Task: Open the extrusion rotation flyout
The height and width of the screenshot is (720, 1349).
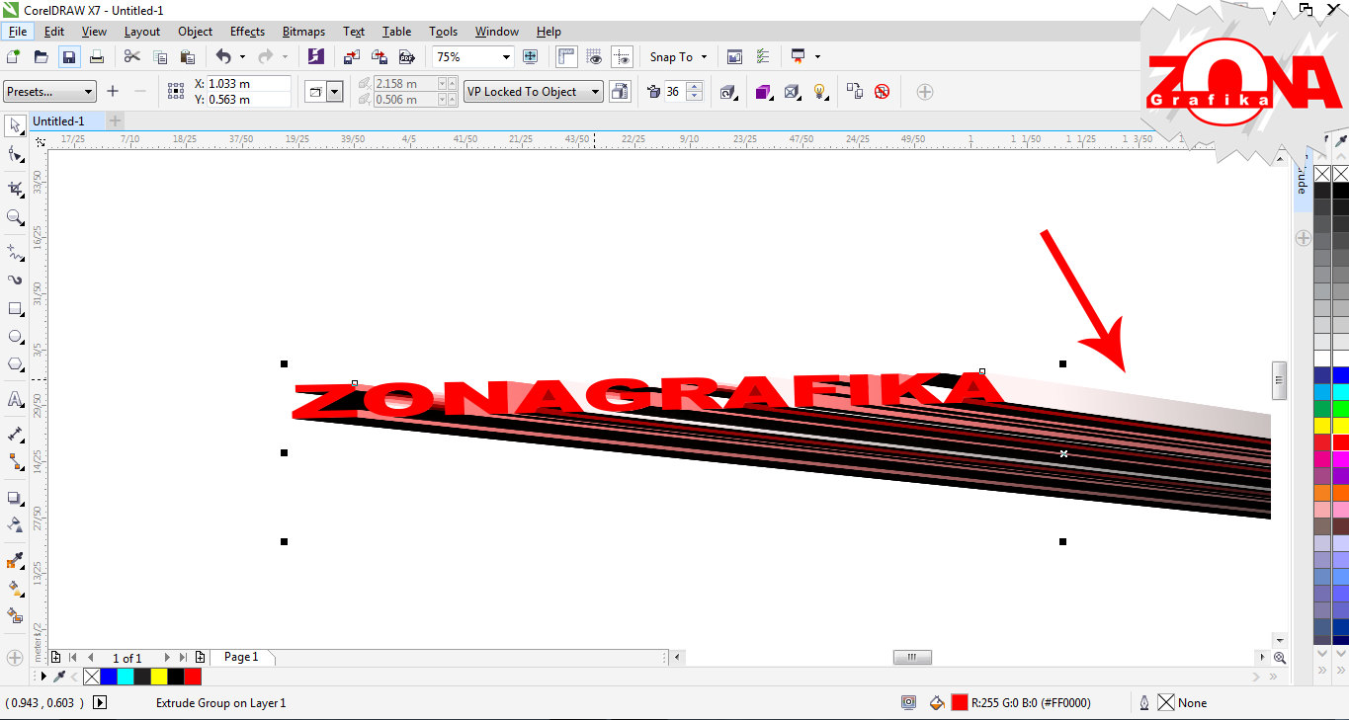Action: pyautogui.click(x=728, y=91)
